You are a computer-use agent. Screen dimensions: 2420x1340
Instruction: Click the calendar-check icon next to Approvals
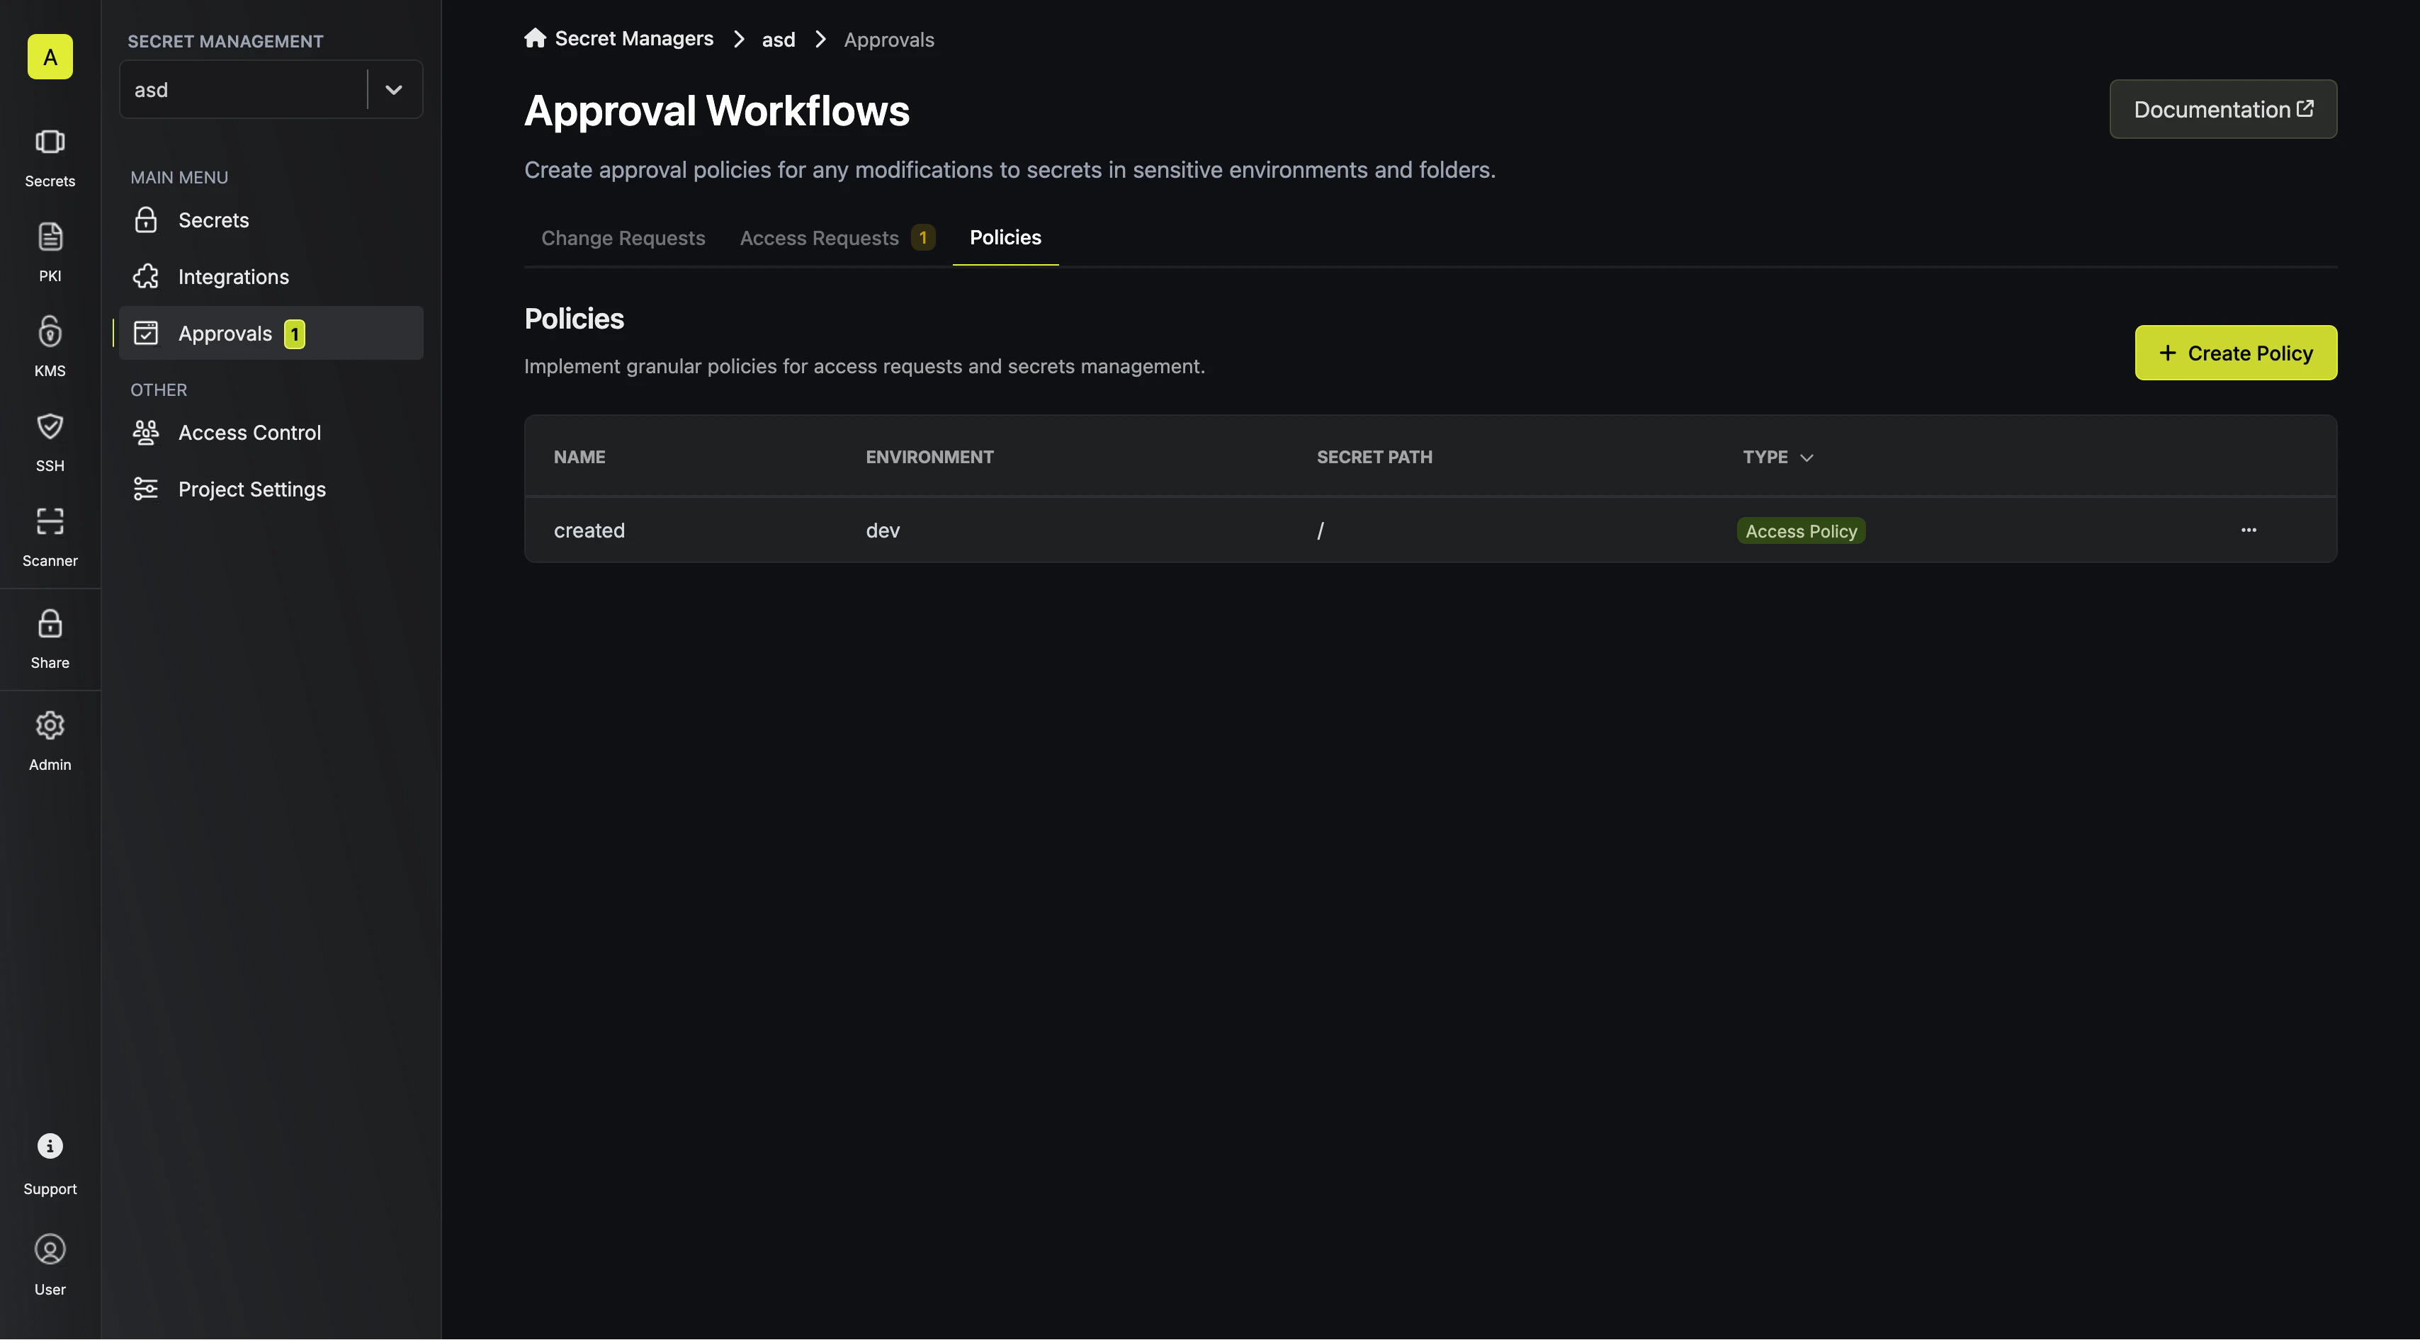pos(146,332)
